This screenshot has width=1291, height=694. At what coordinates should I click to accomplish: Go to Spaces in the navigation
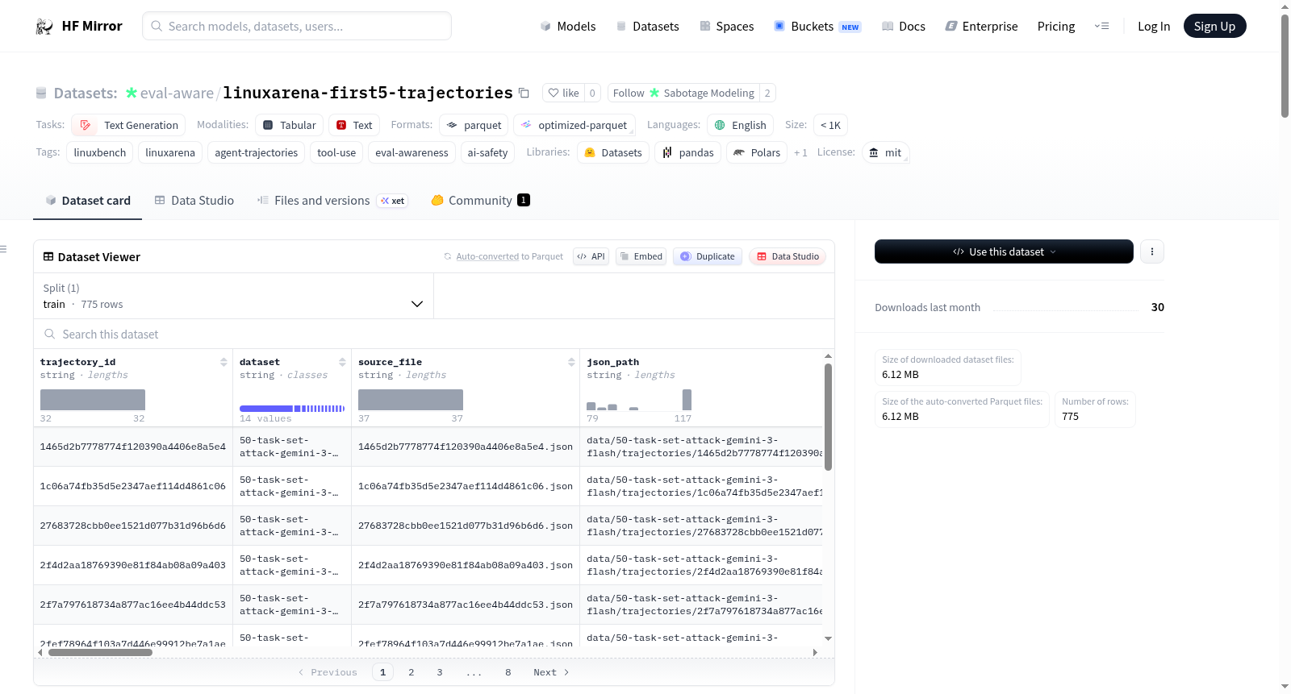click(727, 27)
